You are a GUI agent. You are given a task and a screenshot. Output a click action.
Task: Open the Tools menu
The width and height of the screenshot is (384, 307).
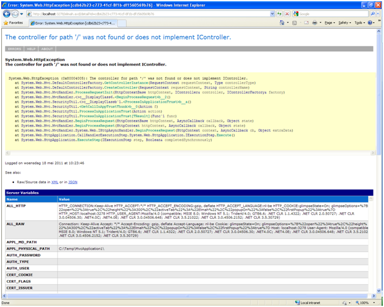(360, 23)
